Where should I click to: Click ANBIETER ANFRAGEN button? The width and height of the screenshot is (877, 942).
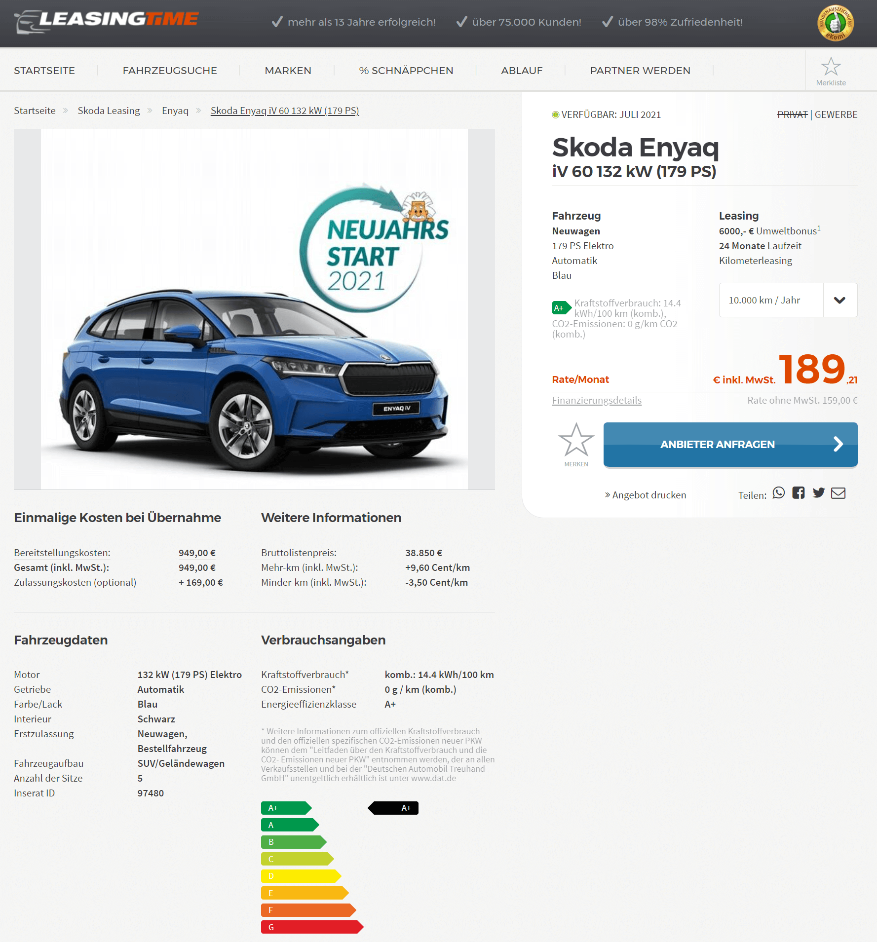[x=730, y=444]
